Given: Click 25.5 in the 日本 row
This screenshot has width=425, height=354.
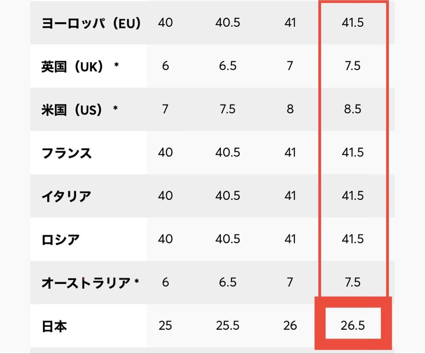Looking at the screenshot, I should 227,326.
